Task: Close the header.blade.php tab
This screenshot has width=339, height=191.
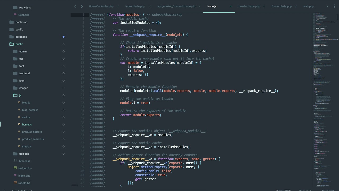Action: point(264,6)
